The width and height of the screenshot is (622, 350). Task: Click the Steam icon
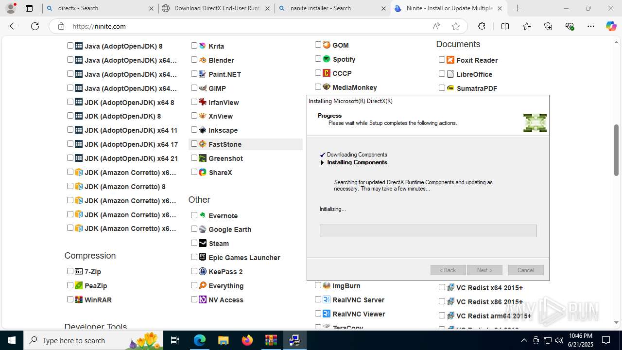pos(203,244)
